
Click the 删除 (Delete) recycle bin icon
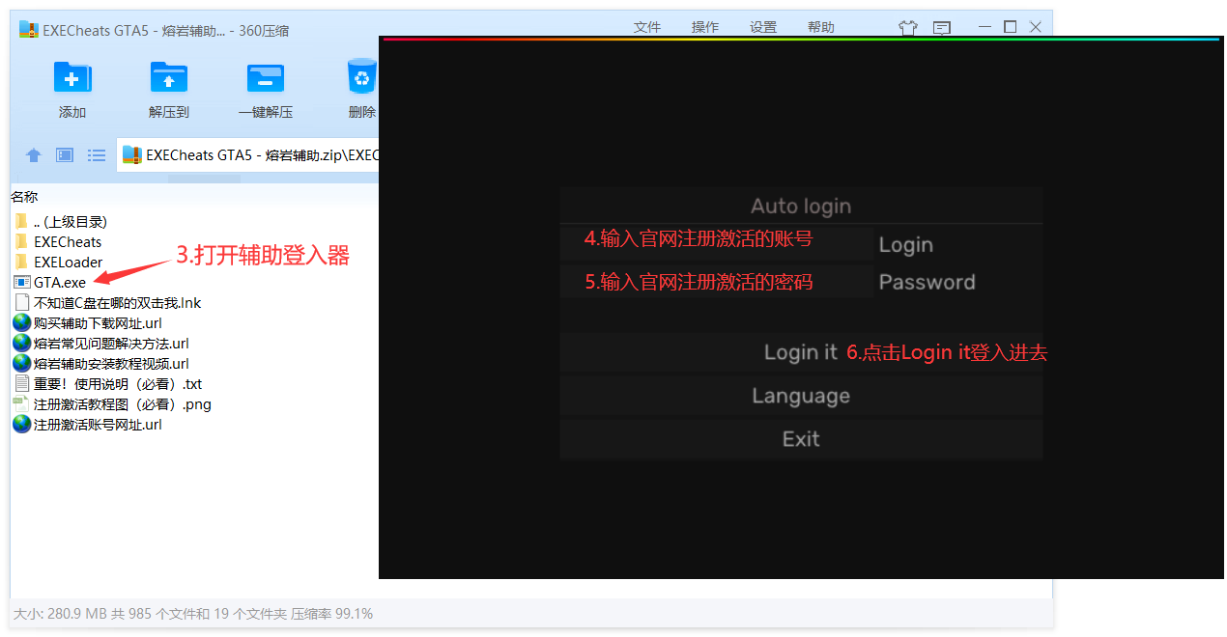point(361,77)
